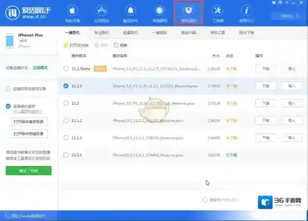Select the 11.2.5beta firmware radio button
This screenshot has width=308, height=221.
click(66, 69)
